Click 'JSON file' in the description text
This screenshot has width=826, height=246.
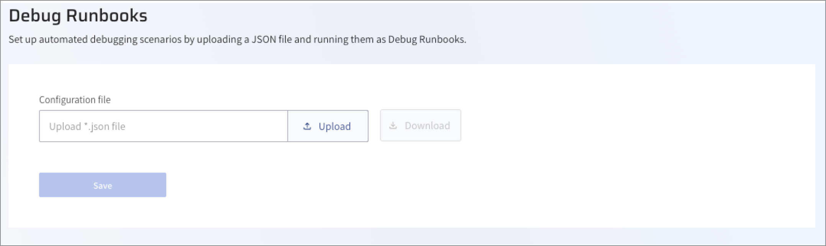(272, 39)
